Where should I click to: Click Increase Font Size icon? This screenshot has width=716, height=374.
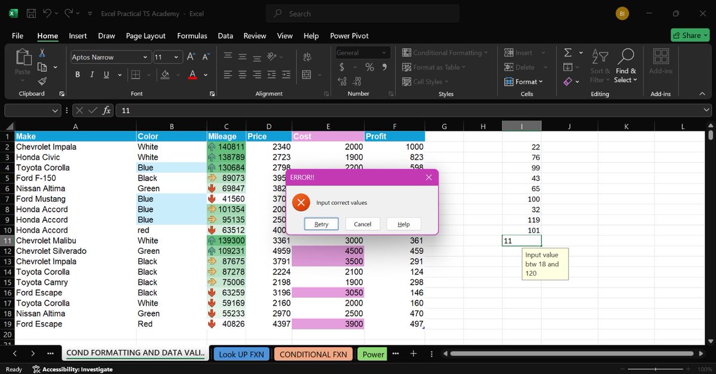click(191, 57)
